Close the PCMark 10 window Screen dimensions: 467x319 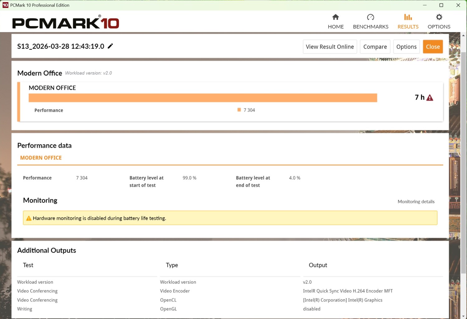[458, 5]
